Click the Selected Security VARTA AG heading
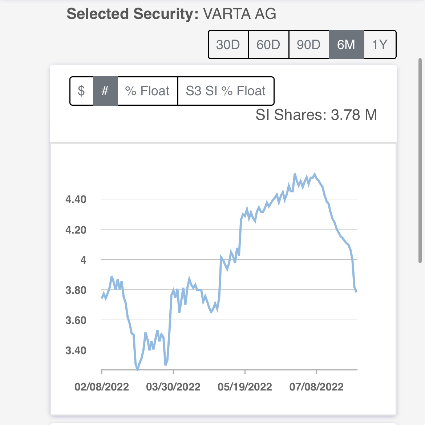This screenshot has width=425, height=425. tap(171, 14)
